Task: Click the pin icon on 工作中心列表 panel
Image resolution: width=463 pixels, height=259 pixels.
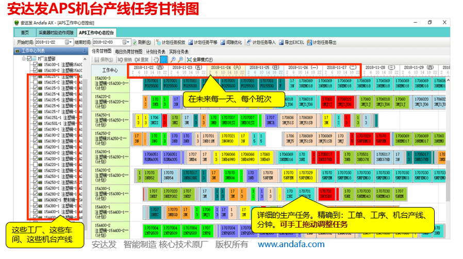Action: (x=85, y=51)
